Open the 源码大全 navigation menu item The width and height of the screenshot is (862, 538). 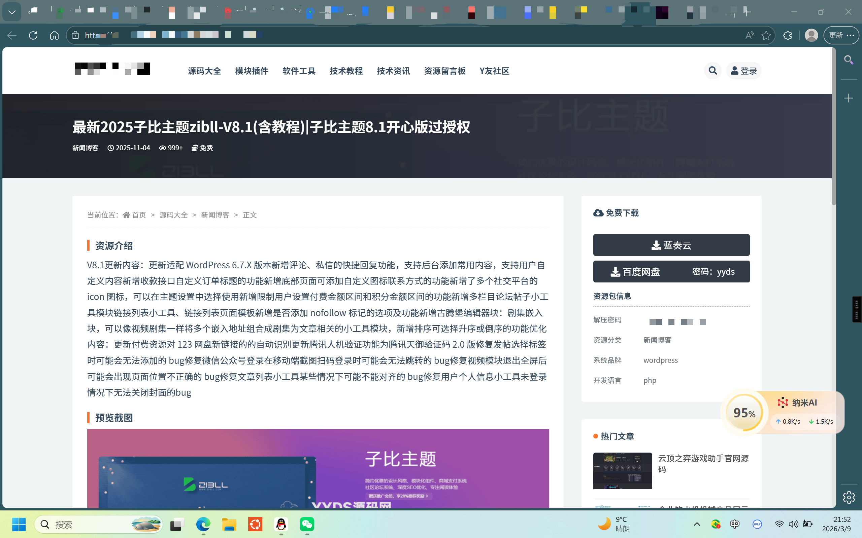coord(204,71)
